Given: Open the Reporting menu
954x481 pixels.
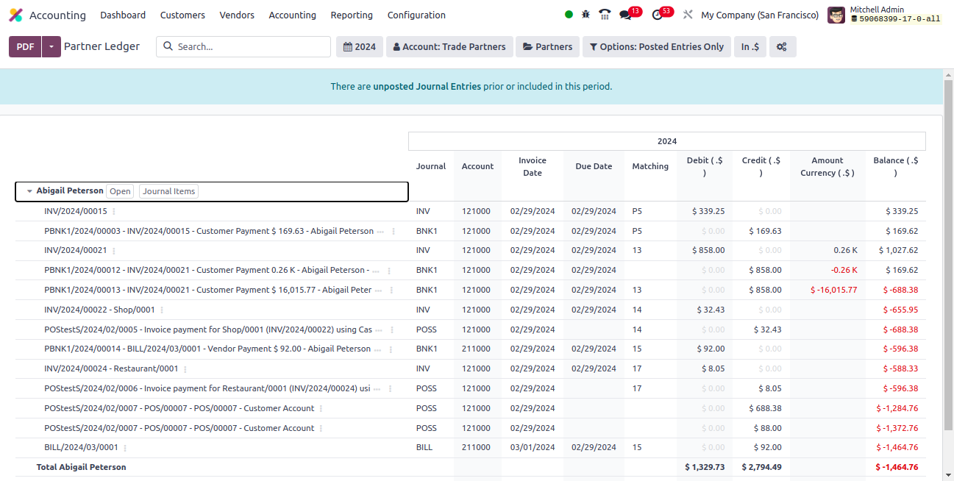Looking at the screenshot, I should (x=352, y=15).
